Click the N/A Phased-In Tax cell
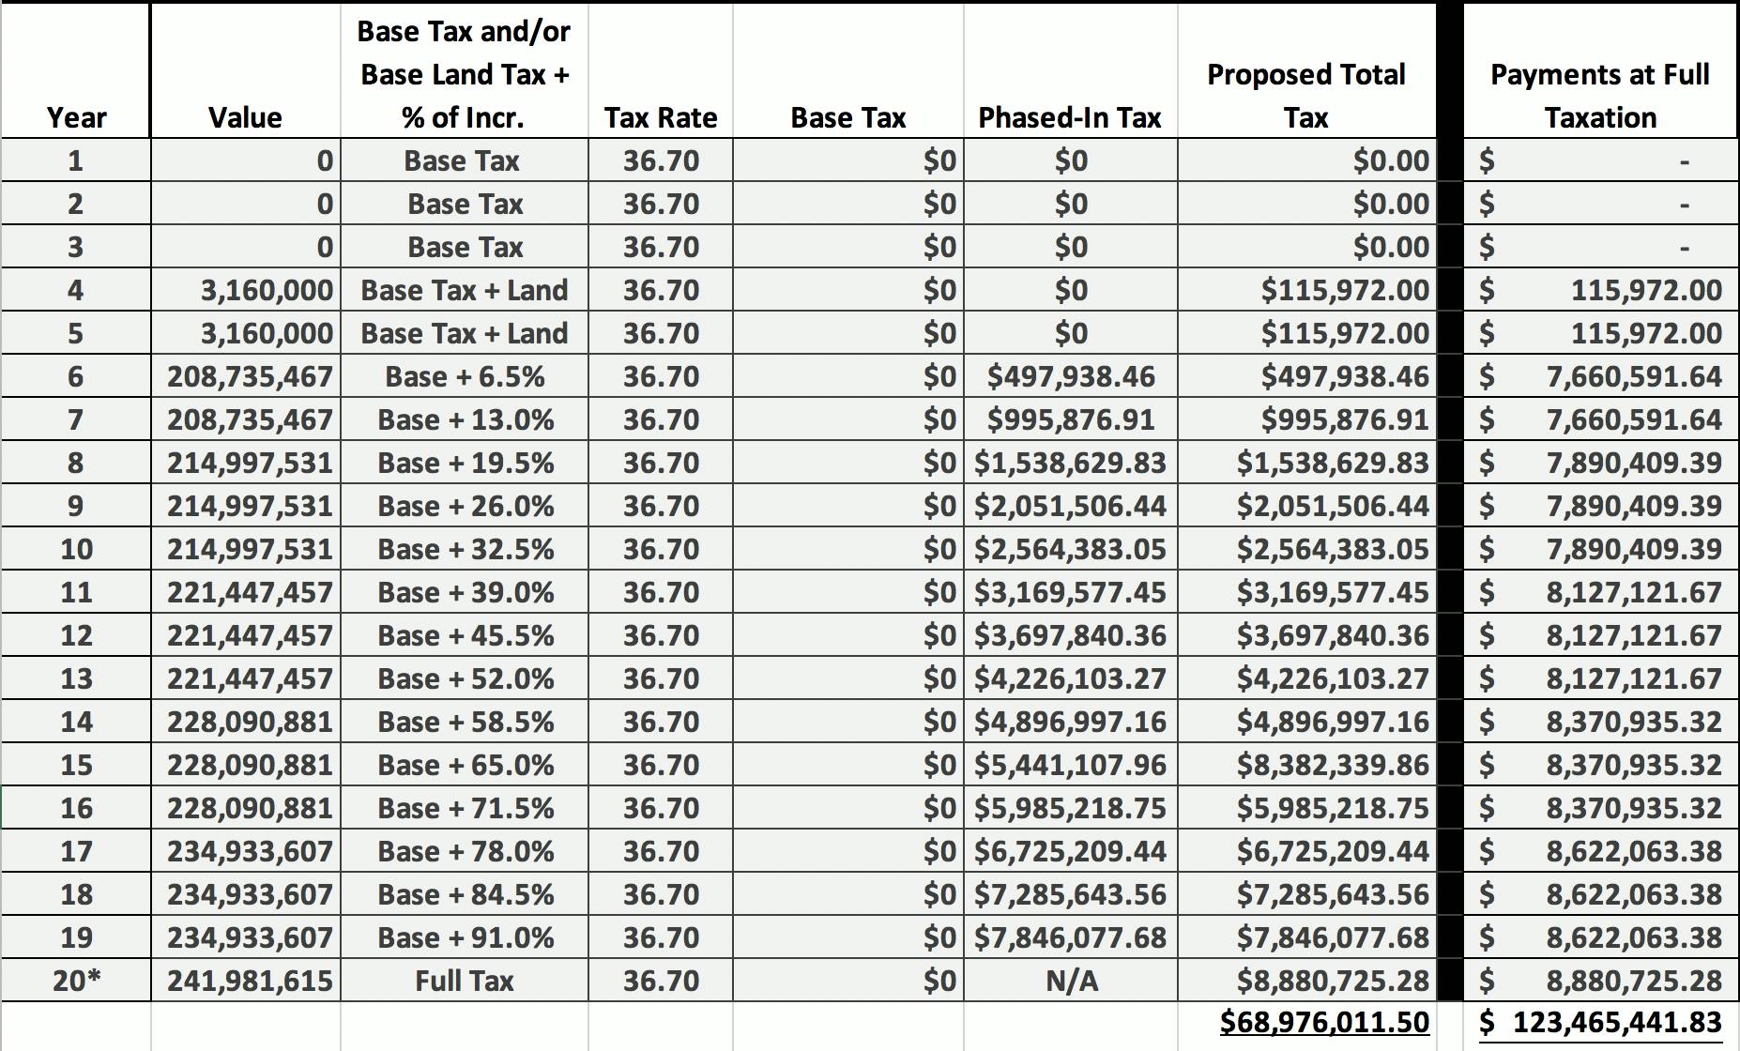The width and height of the screenshot is (1740, 1051). coord(1071,981)
